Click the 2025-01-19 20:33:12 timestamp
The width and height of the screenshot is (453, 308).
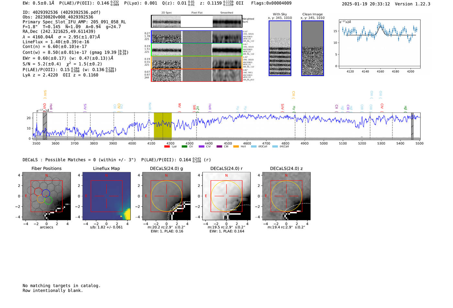[366, 4]
